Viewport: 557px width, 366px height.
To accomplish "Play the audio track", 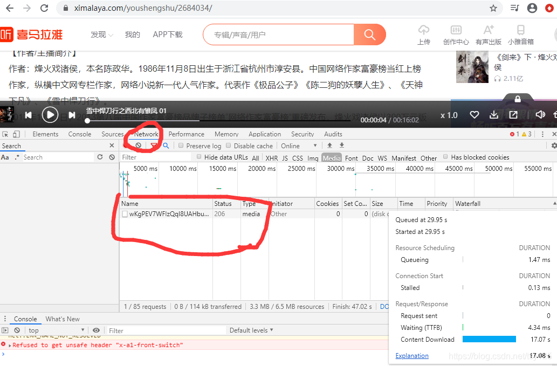I will coord(50,115).
